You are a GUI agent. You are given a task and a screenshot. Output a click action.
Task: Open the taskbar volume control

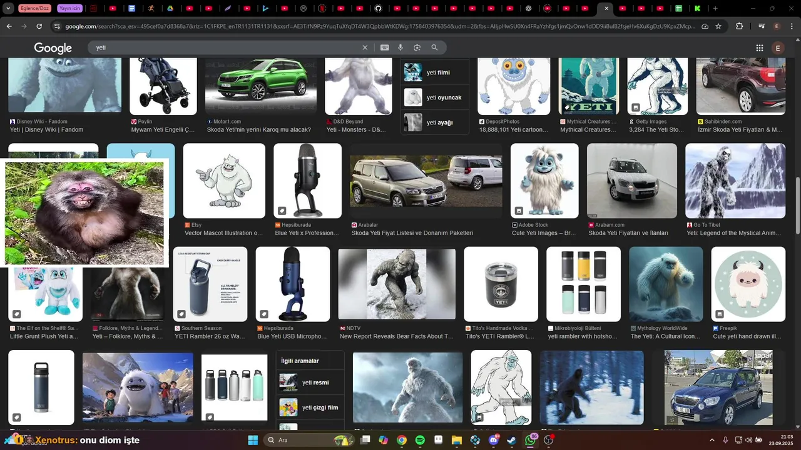coord(749,440)
